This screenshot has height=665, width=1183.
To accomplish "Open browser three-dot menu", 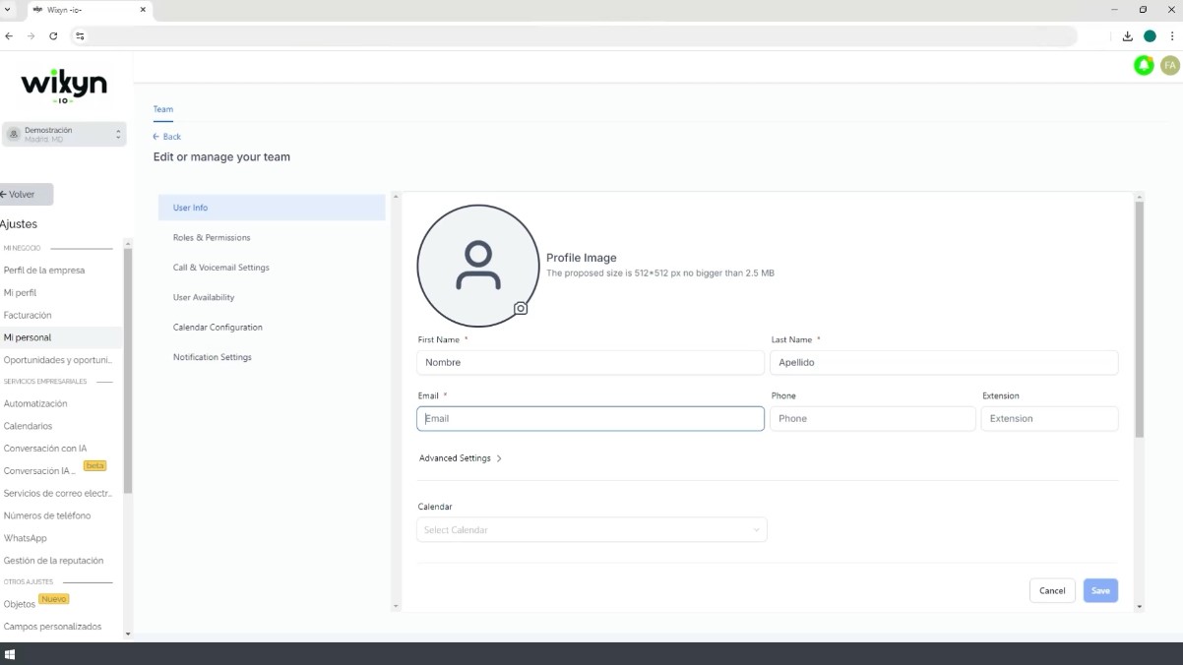I will (x=1172, y=36).
